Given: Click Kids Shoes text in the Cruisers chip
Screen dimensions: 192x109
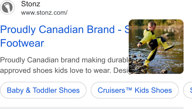Looking at the screenshot, I should (x=153, y=90).
